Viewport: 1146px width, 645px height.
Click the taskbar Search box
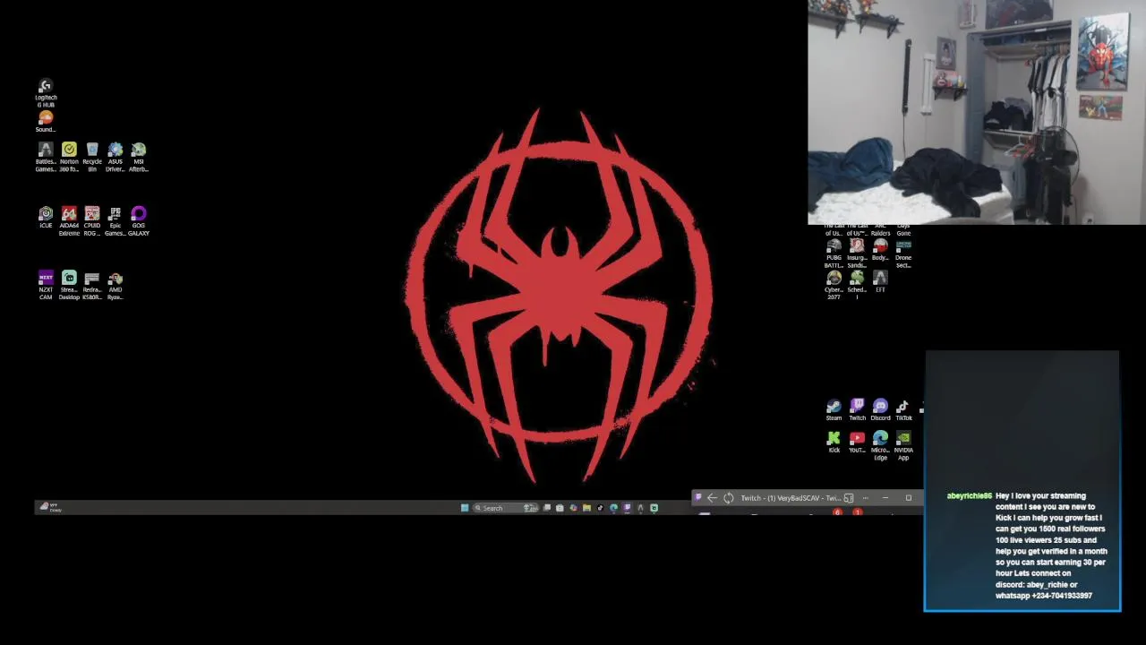coord(505,508)
